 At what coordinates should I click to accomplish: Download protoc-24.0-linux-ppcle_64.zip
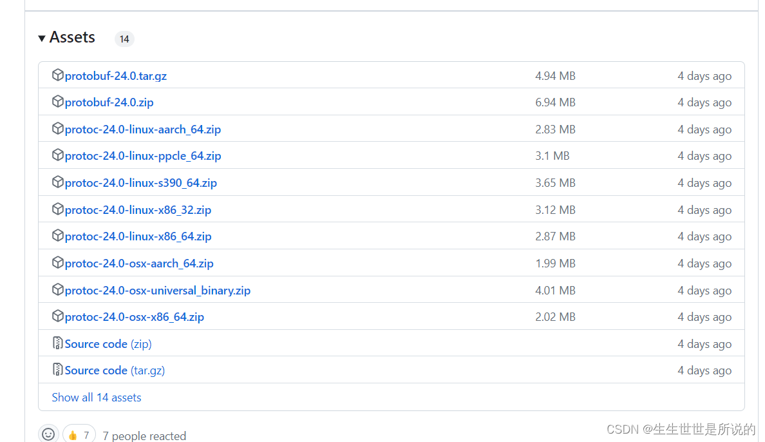click(x=143, y=156)
